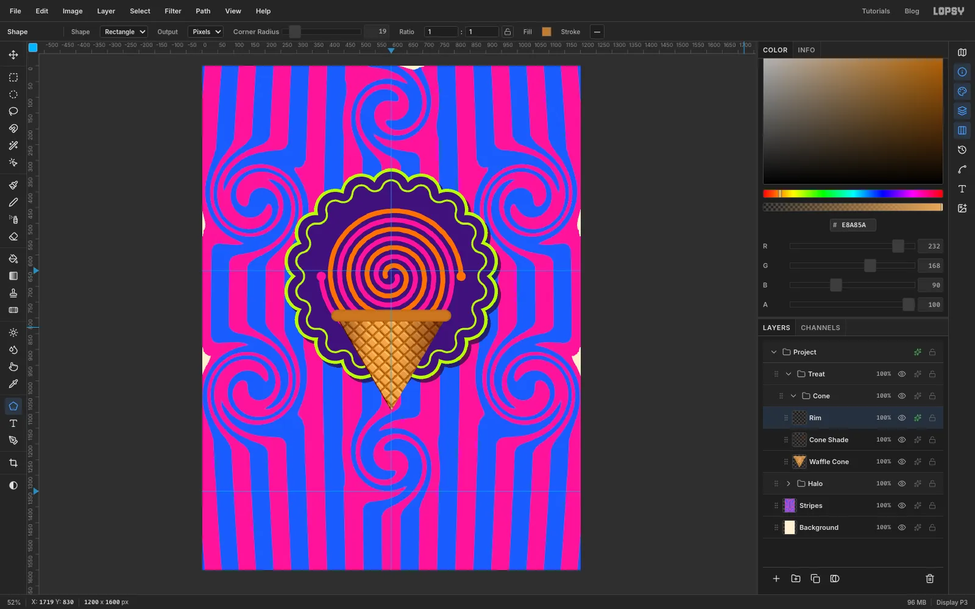This screenshot has width=975, height=609.
Task: Select the Eyedropper tool
Action: click(13, 384)
